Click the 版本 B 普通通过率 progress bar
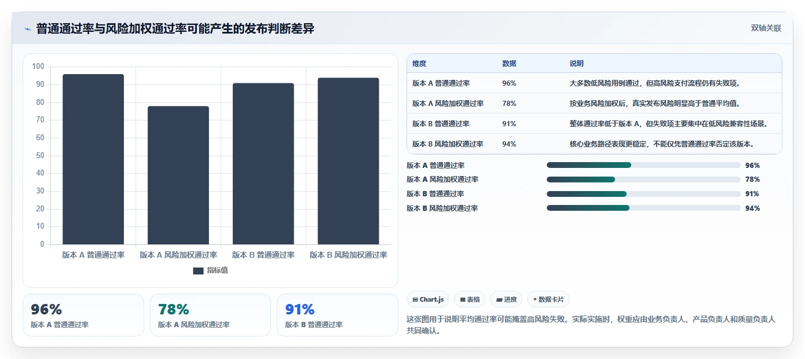Screen dimensions: 805x359 coord(643,194)
